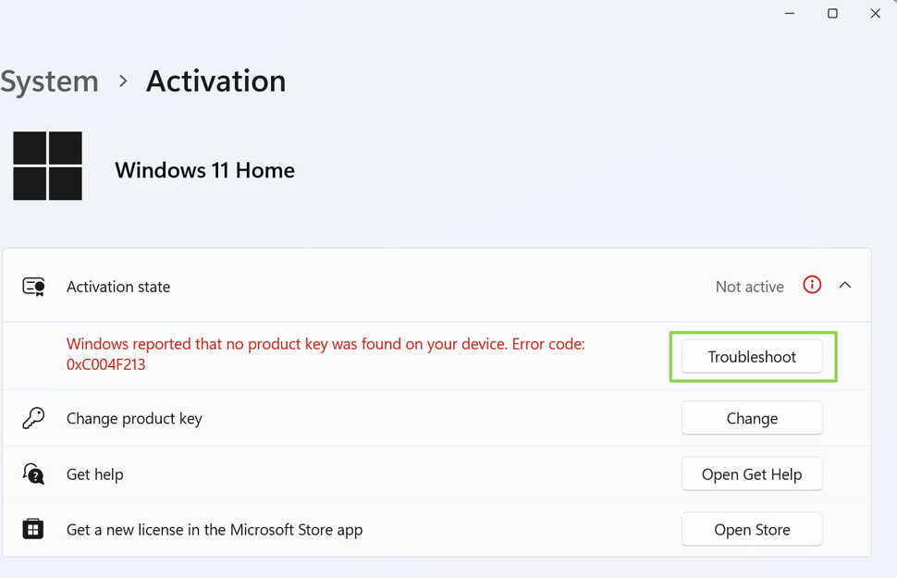Click the Activation state row header

click(x=117, y=287)
